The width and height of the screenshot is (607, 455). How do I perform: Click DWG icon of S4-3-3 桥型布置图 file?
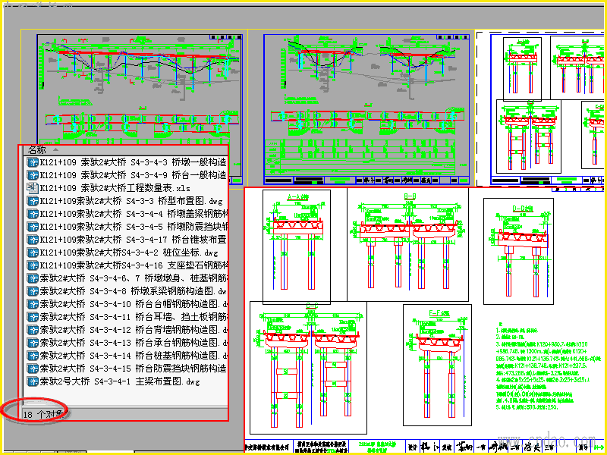[x=33, y=201]
